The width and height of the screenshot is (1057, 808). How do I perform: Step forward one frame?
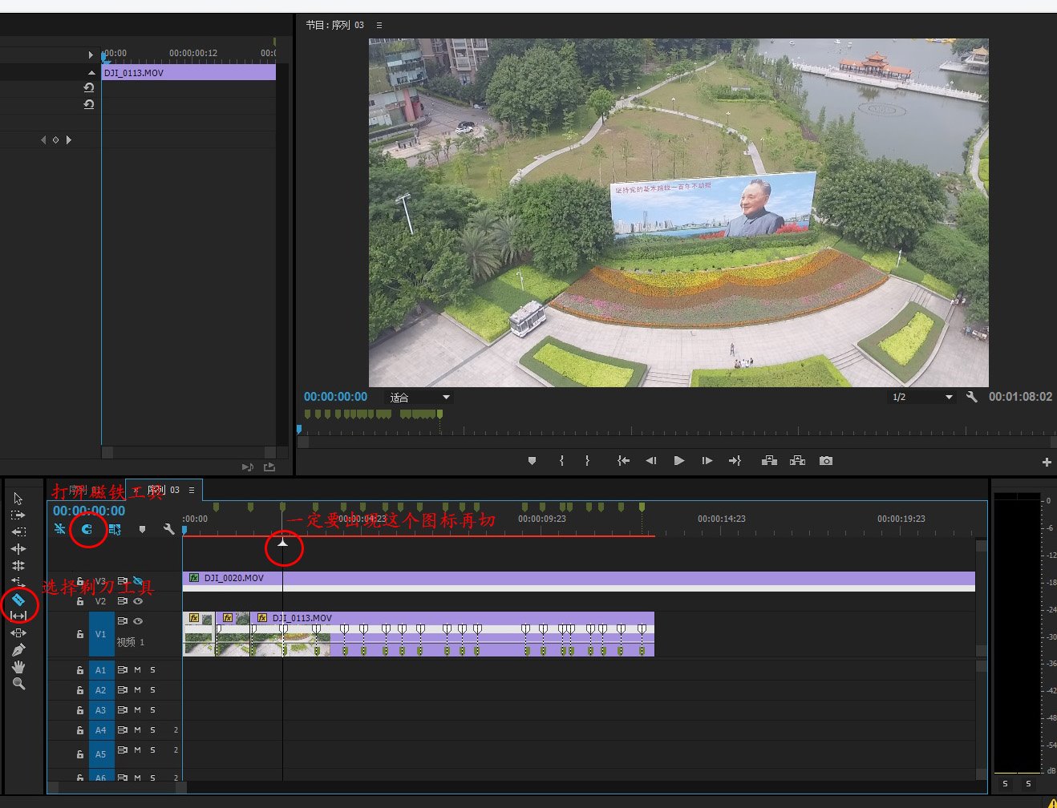(707, 461)
